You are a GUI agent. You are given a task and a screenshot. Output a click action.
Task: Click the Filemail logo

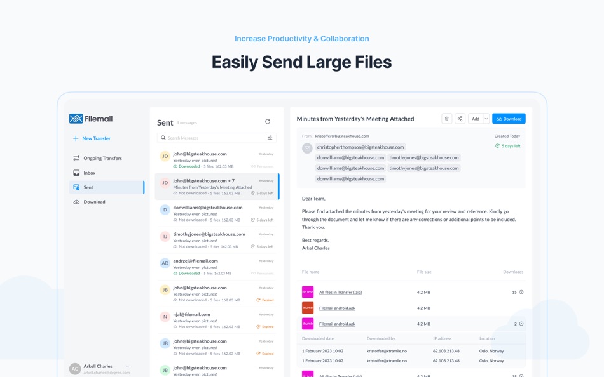click(x=91, y=119)
